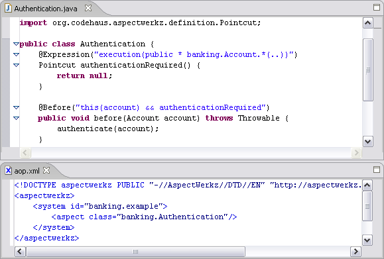384x259 pixels.
Task: Click the "execution(public * banking.Account.*(..))" string
Action: click(x=194, y=54)
